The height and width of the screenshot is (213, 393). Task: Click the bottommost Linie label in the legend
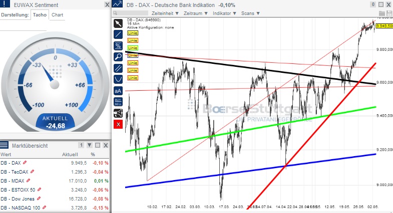[133, 78]
